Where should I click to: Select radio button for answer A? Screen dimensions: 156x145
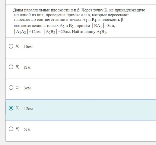[x=11, y=46]
